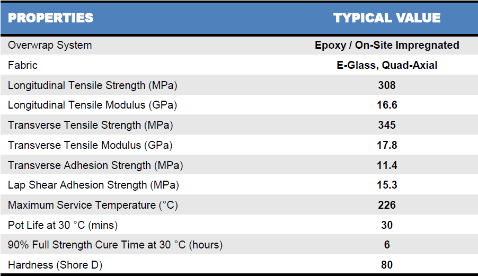Click the Fabric row label
The image size is (478, 276).
point(23,65)
